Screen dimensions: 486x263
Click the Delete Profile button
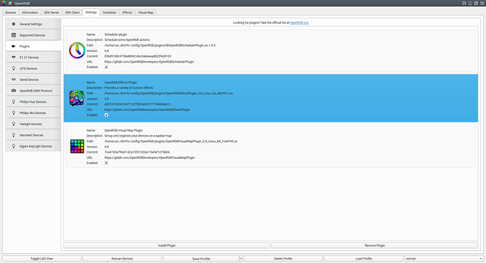pyautogui.click(x=283, y=258)
